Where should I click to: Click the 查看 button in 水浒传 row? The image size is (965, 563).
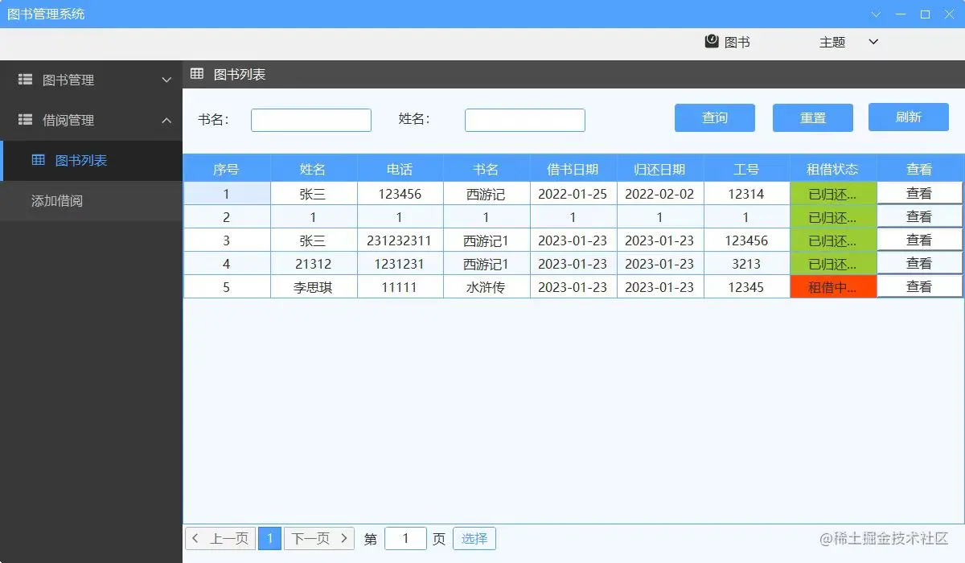[919, 286]
